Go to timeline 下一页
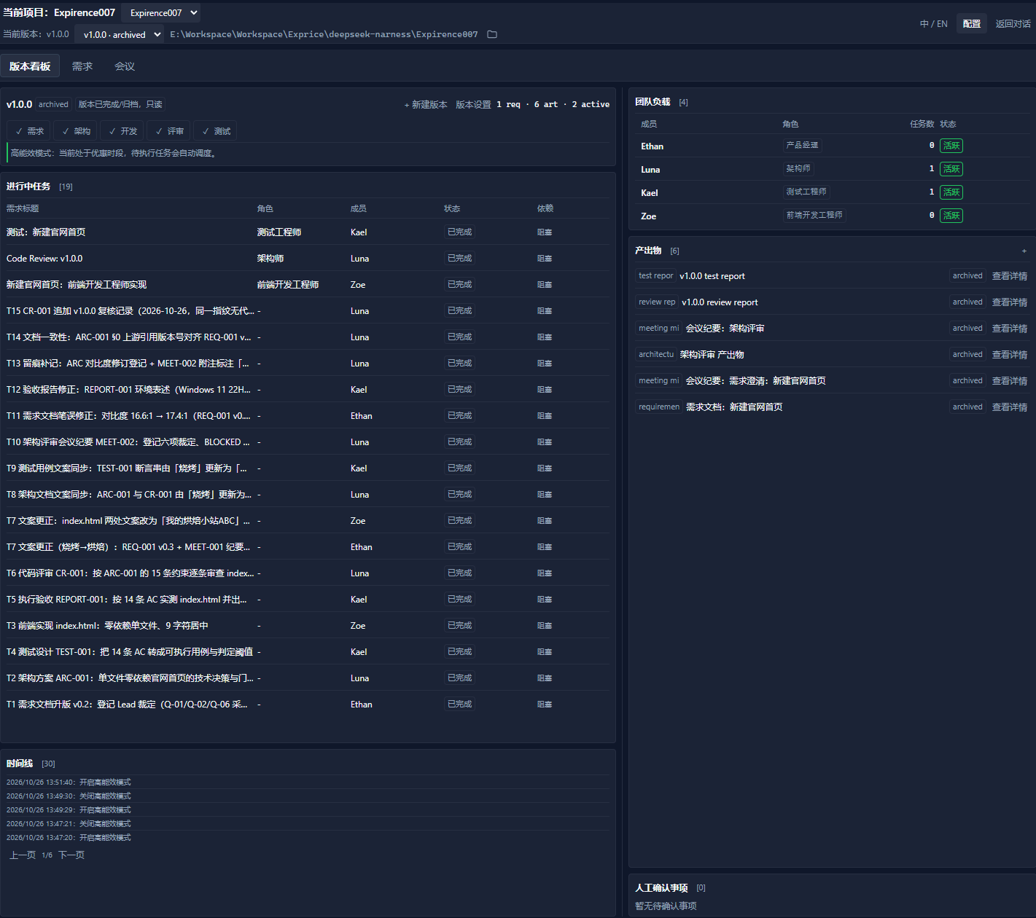The image size is (1036, 918). click(x=71, y=855)
